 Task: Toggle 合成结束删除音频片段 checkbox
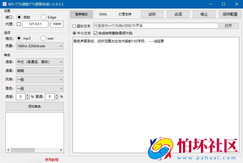pyautogui.click(x=95, y=33)
